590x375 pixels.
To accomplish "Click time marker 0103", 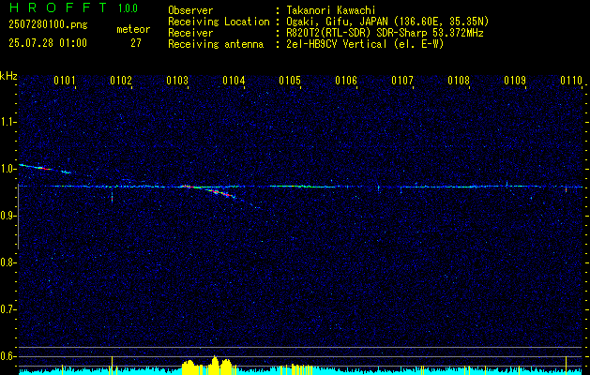I will [x=177, y=81].
